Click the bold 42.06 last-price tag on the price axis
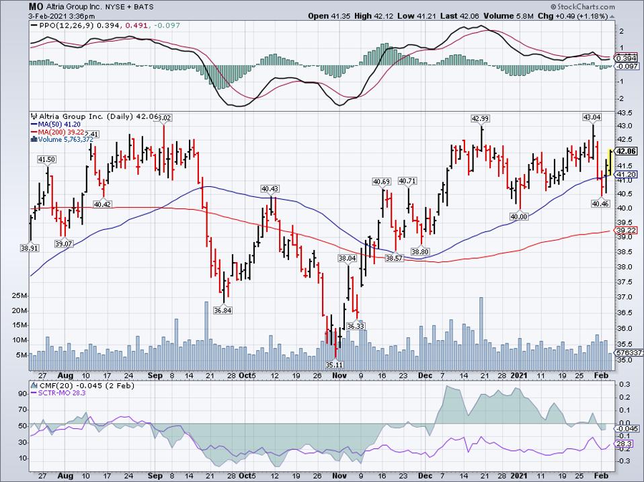 coord(627,151)
